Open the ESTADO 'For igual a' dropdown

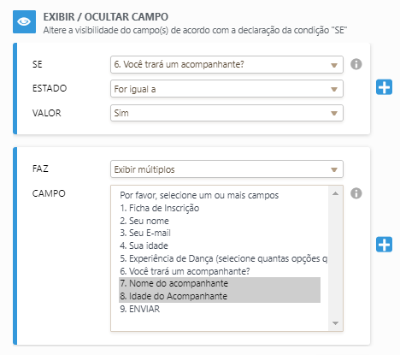point(226,89)
